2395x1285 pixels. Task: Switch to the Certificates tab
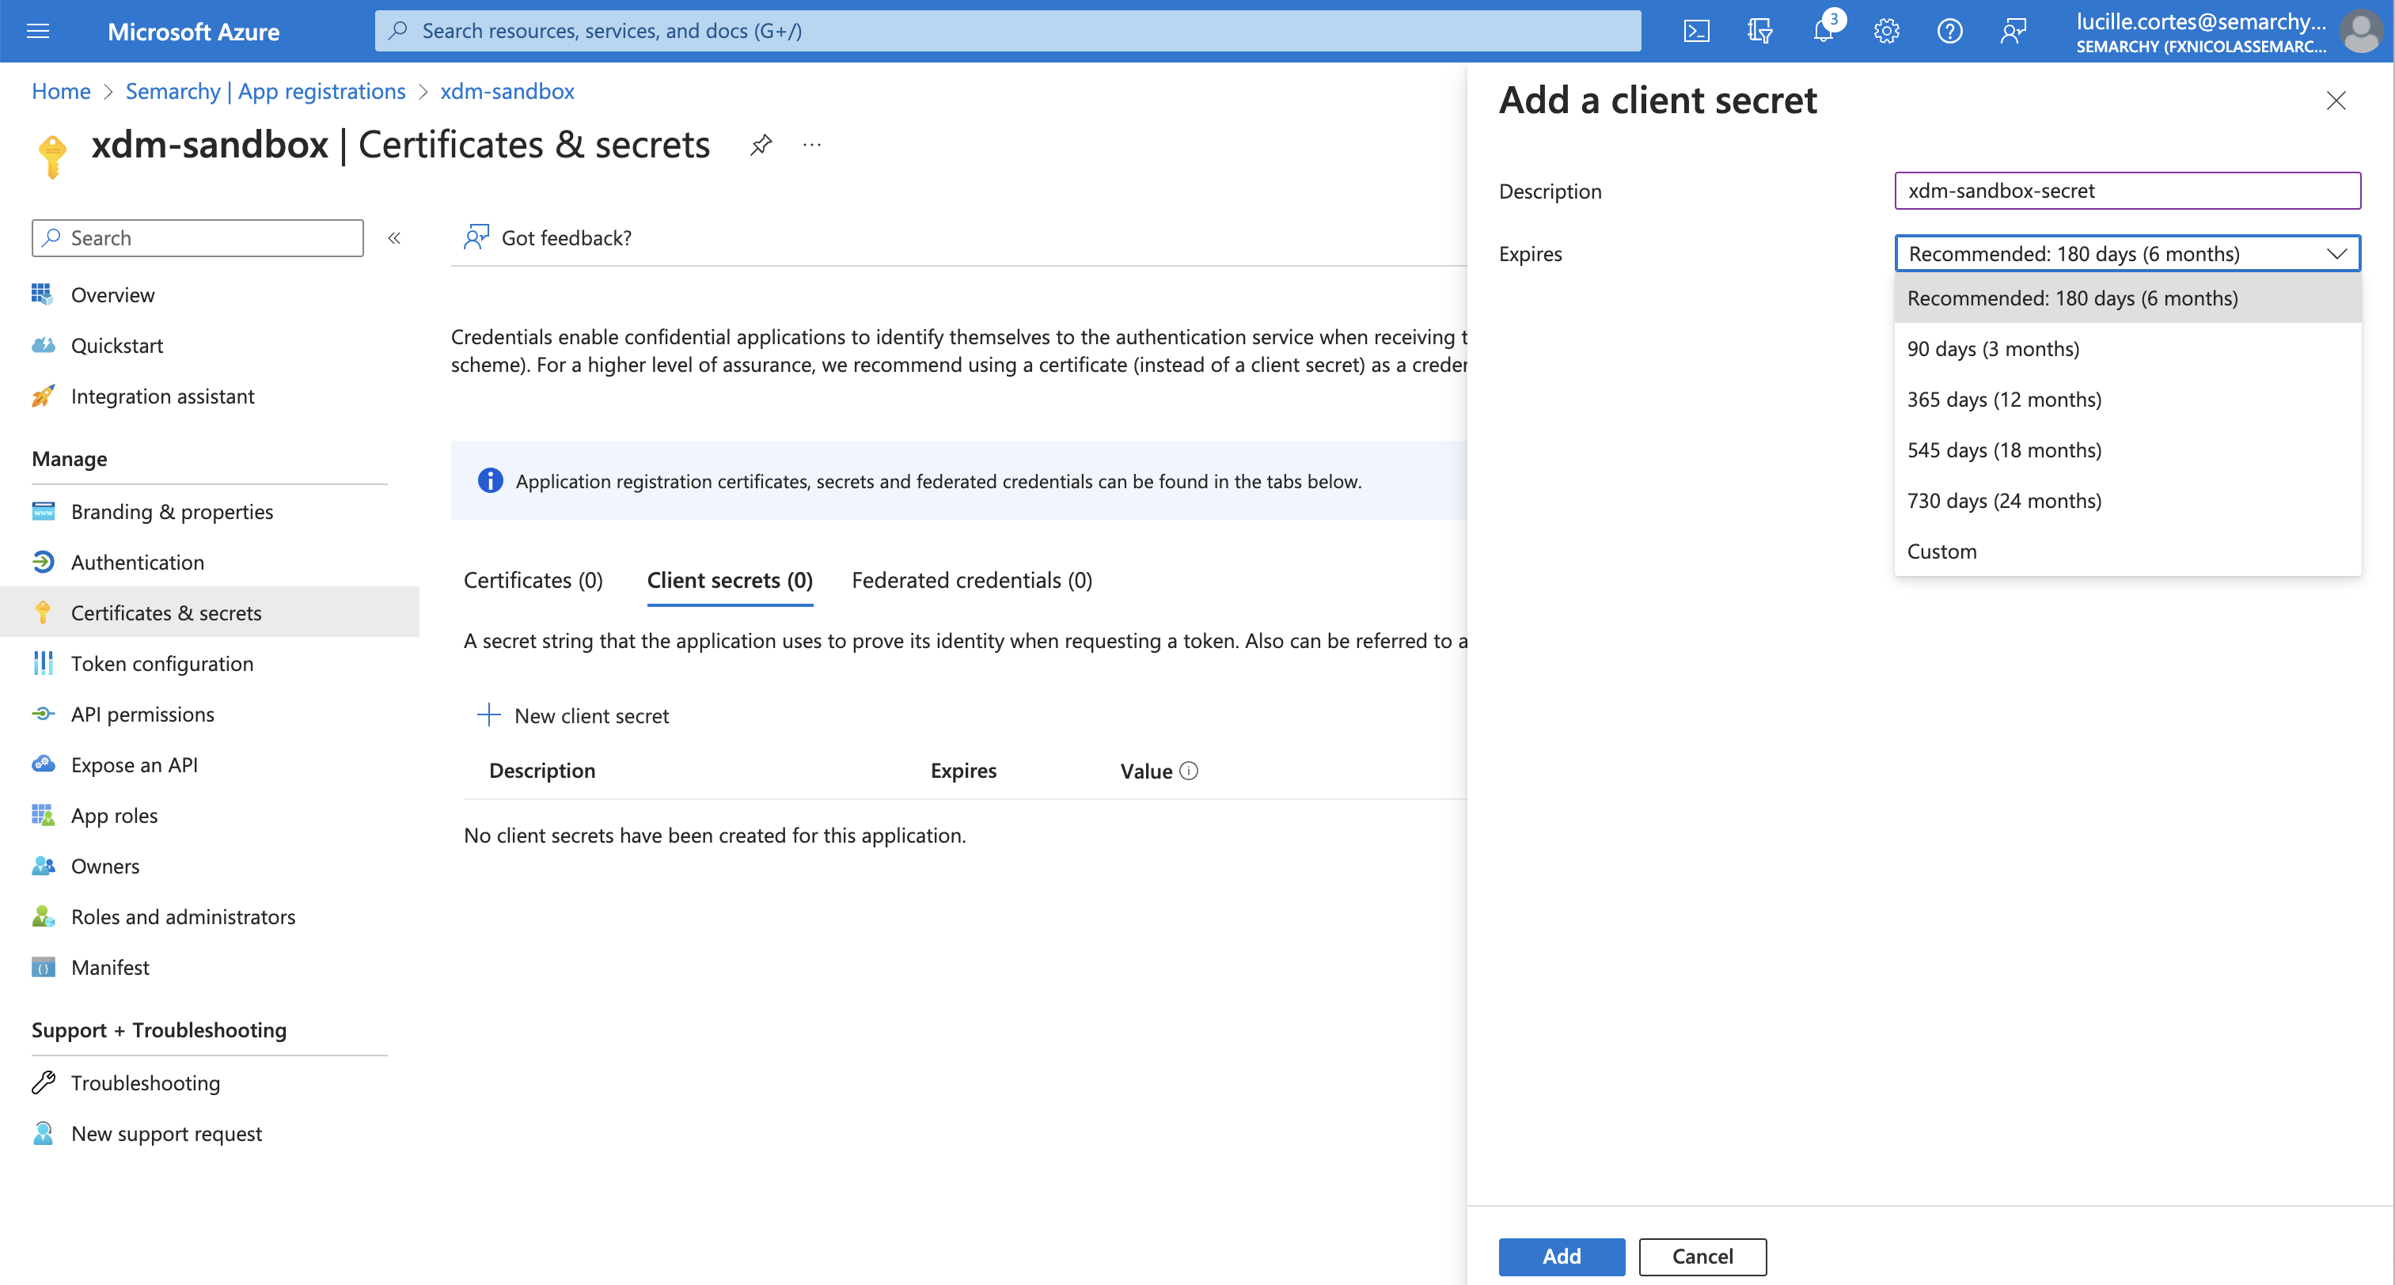click(x=533, y=579)
